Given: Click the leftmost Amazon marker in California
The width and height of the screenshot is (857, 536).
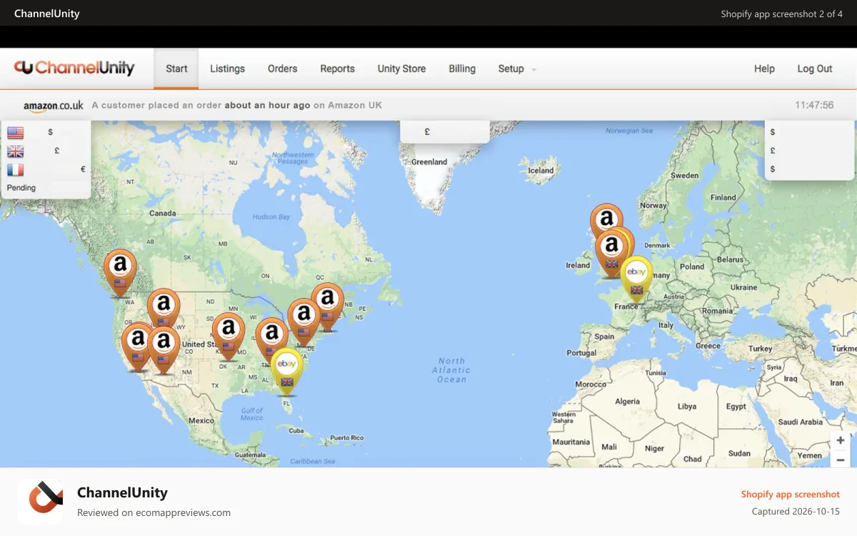Looking at the screenshot, I should 138,347.
